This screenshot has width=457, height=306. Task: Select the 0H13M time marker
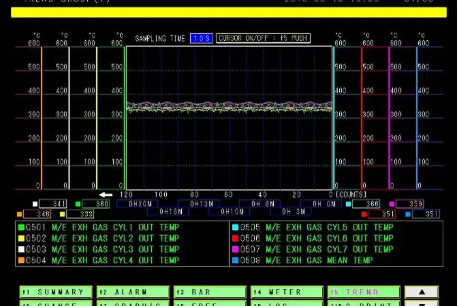199,204
